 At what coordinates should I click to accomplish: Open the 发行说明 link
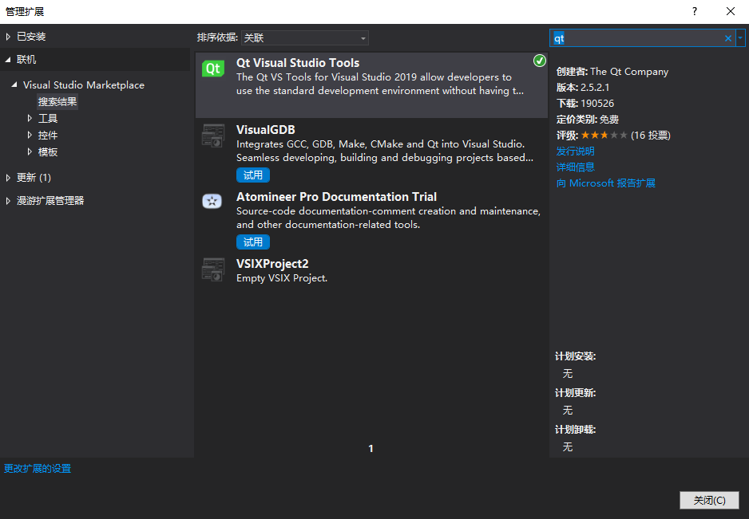tap(575, 151)
